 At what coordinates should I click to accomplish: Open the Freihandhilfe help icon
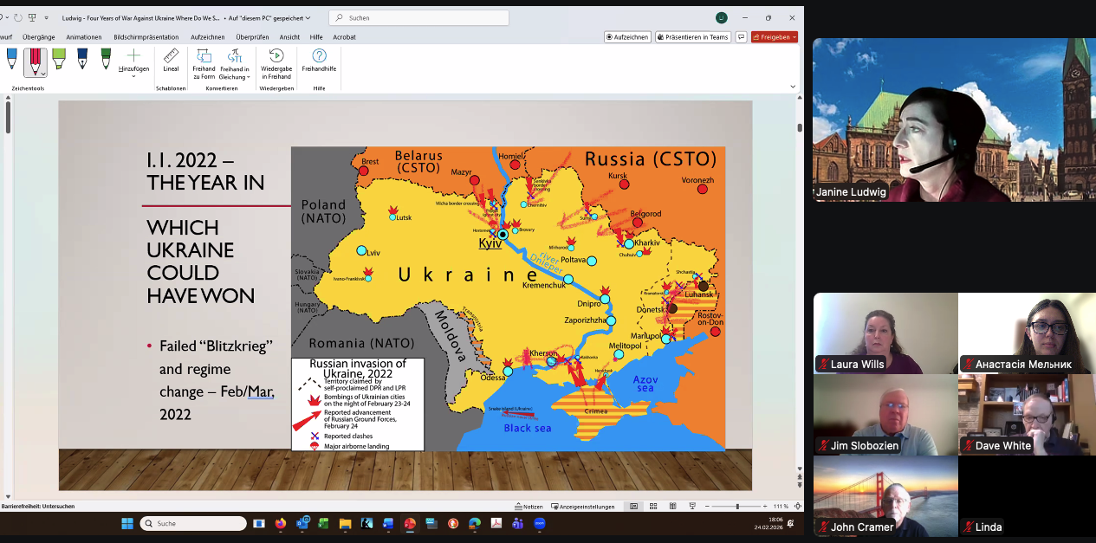click(319, 61)
